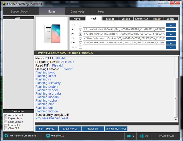Screen dimensions: 183x141
Task: Click the BL file path field
Action: point(124,30)
